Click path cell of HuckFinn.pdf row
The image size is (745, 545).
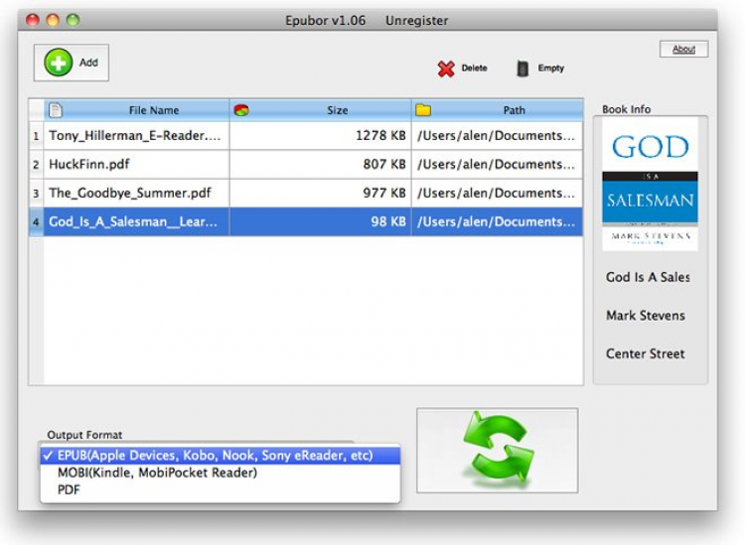tap(497, 164)
